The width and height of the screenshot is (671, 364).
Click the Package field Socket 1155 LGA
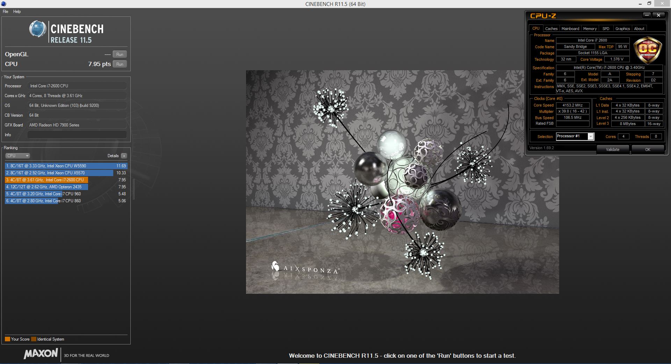click(x=592, y=53)
